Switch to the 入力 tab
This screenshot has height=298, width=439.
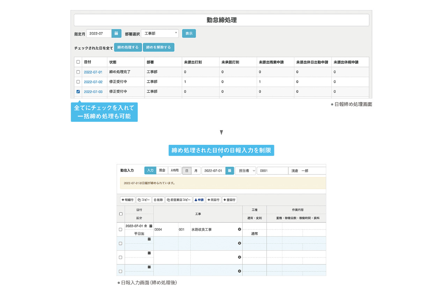pos(150,171)
